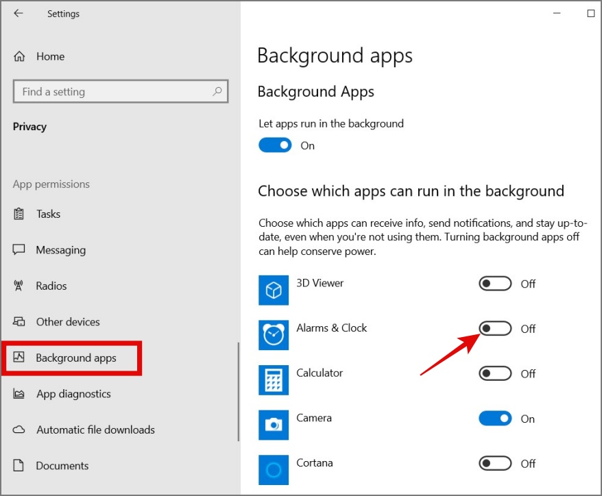The width and height of the screenshot is (602, 496).
Task: Enable Alarms & Clock background toggle
Action: point(495,328)
